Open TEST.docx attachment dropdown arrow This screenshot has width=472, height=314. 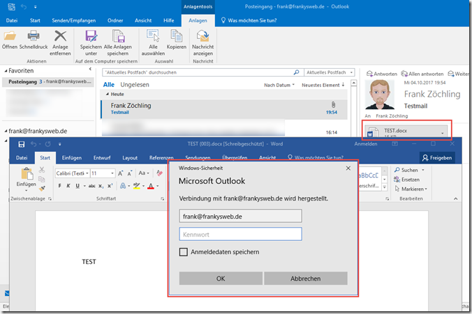443,132
